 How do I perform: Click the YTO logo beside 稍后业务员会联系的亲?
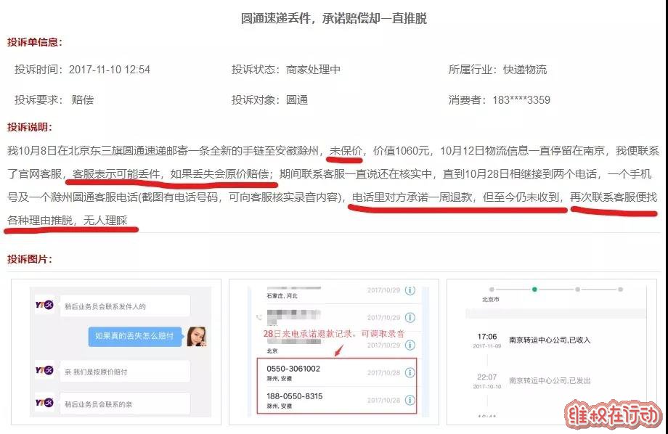[x=44, y=403]
